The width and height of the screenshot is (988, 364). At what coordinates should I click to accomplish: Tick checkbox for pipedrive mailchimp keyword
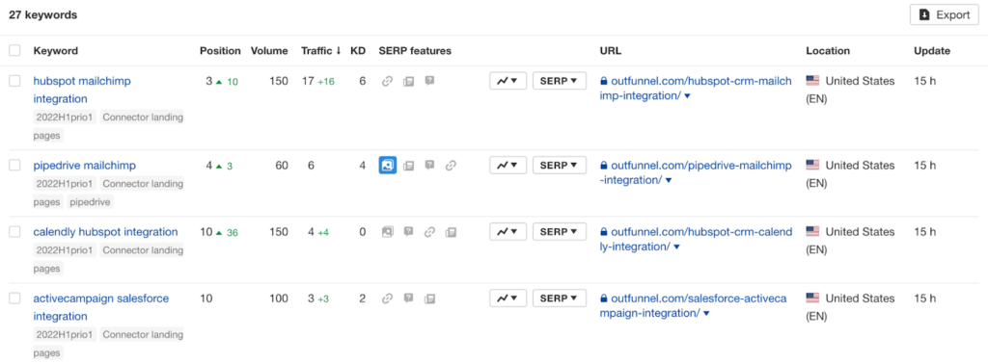[14, 166]
